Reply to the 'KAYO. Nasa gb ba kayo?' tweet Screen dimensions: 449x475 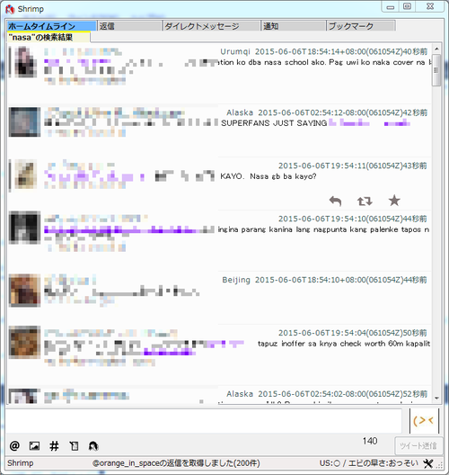point(335,201)
